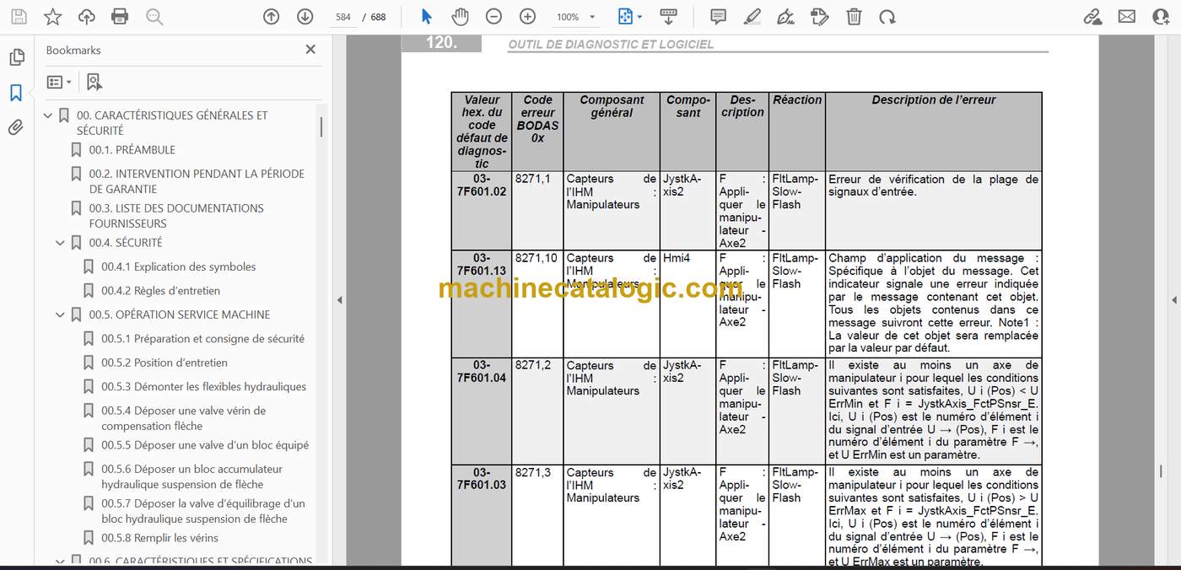
Task: Click the Print file icon
Action: [120, 16]
